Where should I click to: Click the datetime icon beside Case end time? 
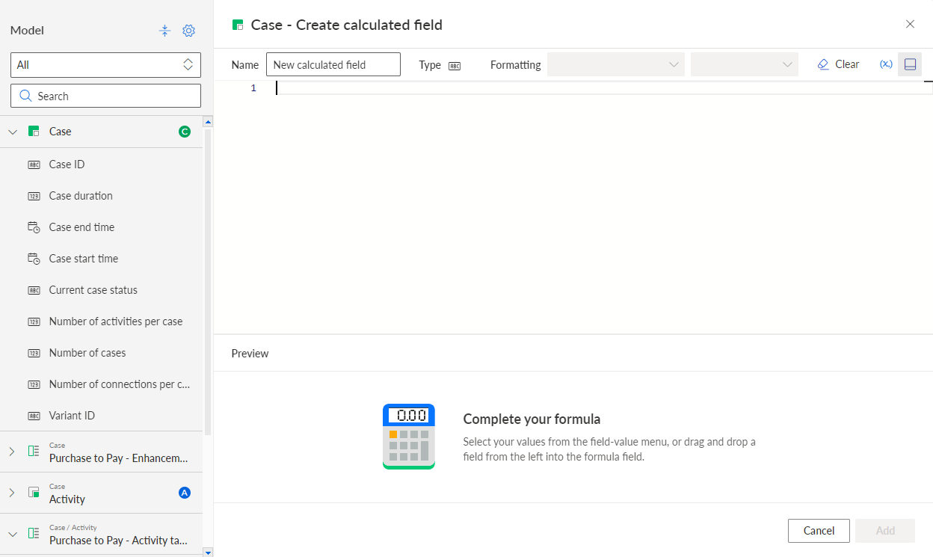[x=34, y=227]
